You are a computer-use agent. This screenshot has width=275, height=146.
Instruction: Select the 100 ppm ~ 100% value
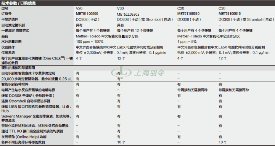coord(90,42)
